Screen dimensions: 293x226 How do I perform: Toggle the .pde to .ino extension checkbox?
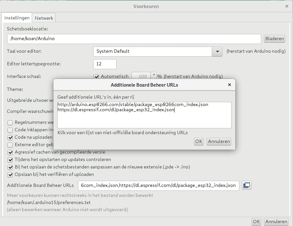(10, 167)
